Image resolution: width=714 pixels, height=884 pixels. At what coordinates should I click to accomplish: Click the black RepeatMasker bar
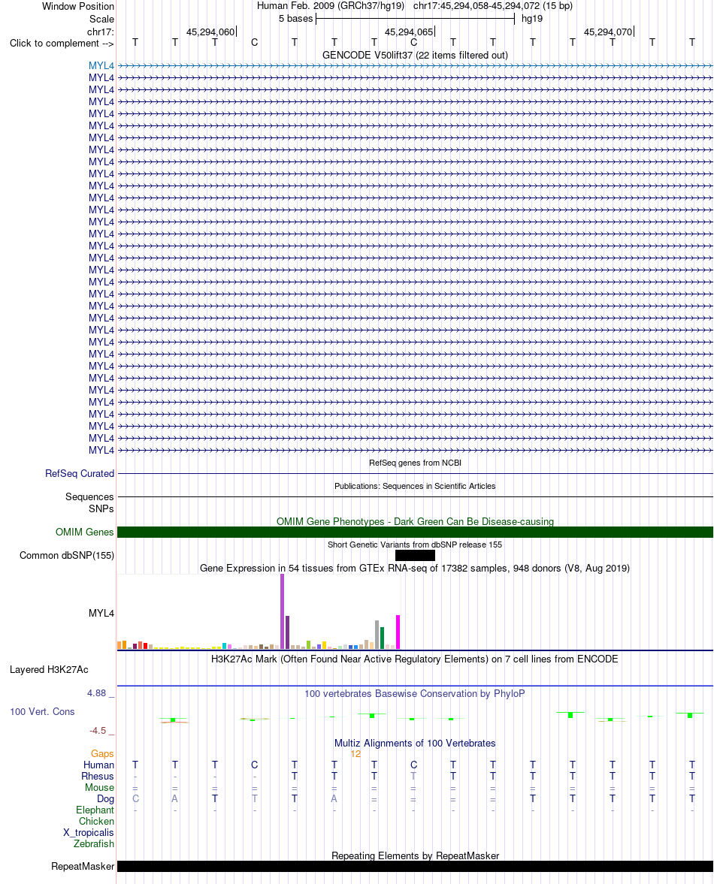tap(415, 867)
